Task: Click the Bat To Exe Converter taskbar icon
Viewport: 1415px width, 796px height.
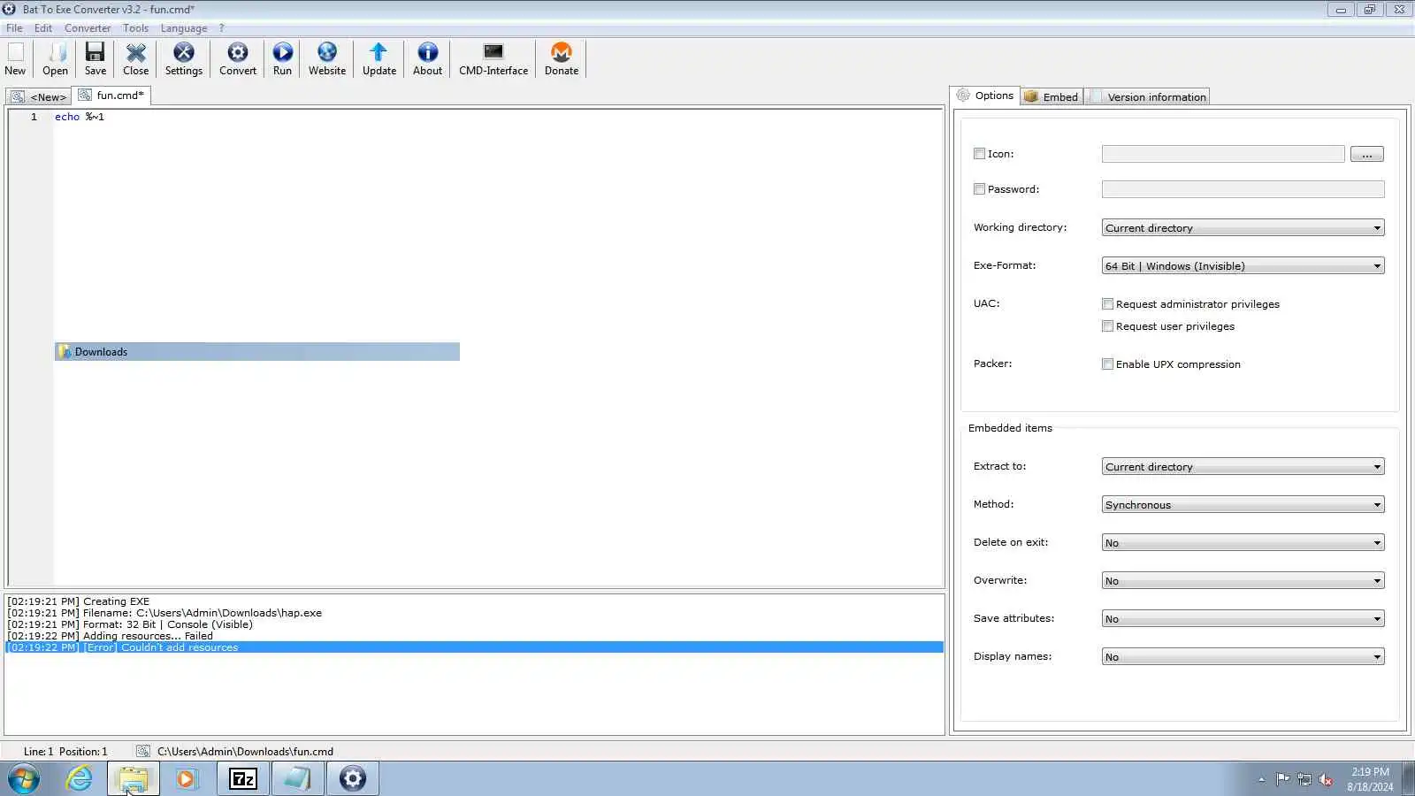Action: pos(352,779)
